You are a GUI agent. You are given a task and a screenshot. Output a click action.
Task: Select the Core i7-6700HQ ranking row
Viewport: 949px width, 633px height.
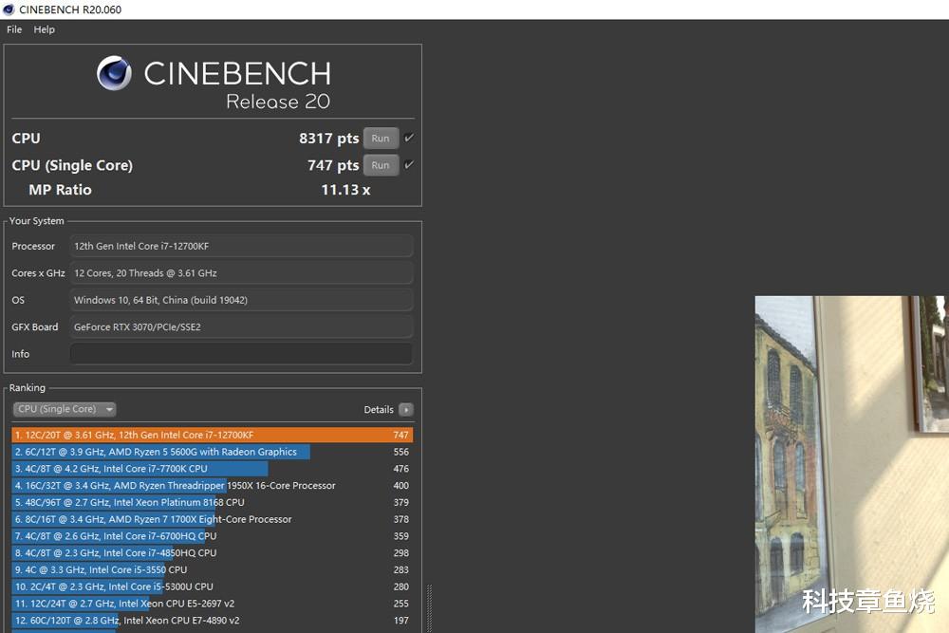pyautogui.click(x=213, y=536)
